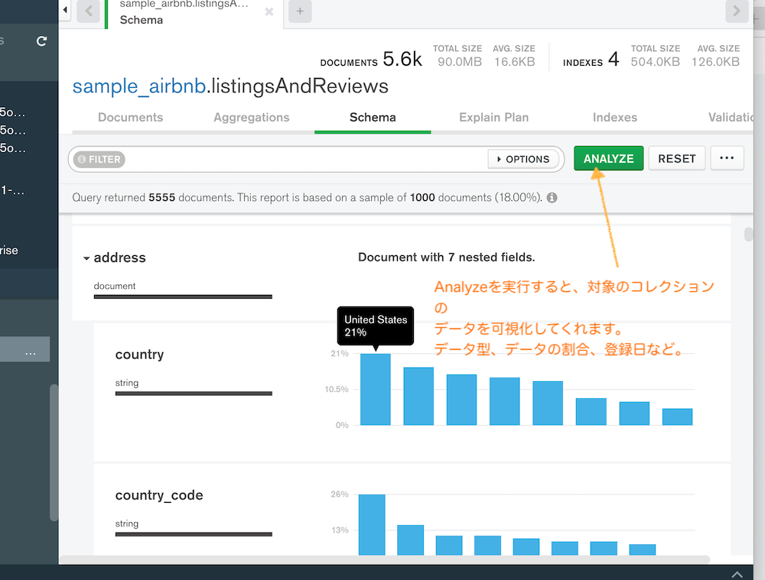The height and width of the screenshot is (580, 765).
Task: Open the Indexes tab
Action: [614, 118]
